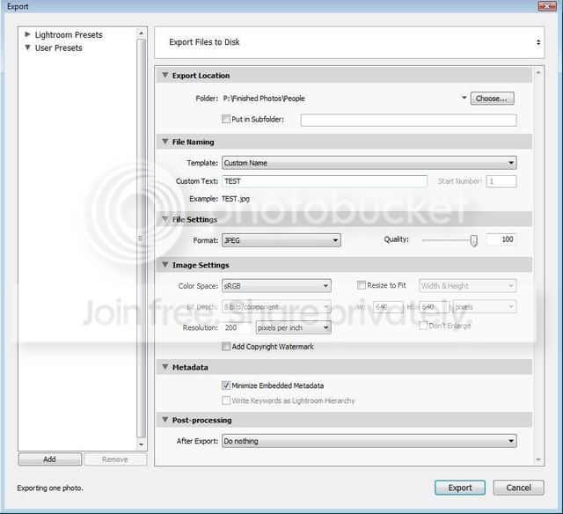
Task: Open the Bit Depth dropdown
Action: pyautogui.click(x=276, y=307)
